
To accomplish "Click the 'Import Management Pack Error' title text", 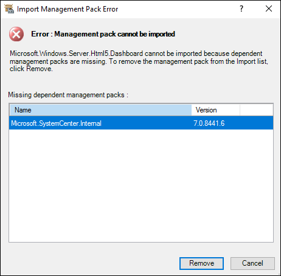I will (x=68, y=9).
